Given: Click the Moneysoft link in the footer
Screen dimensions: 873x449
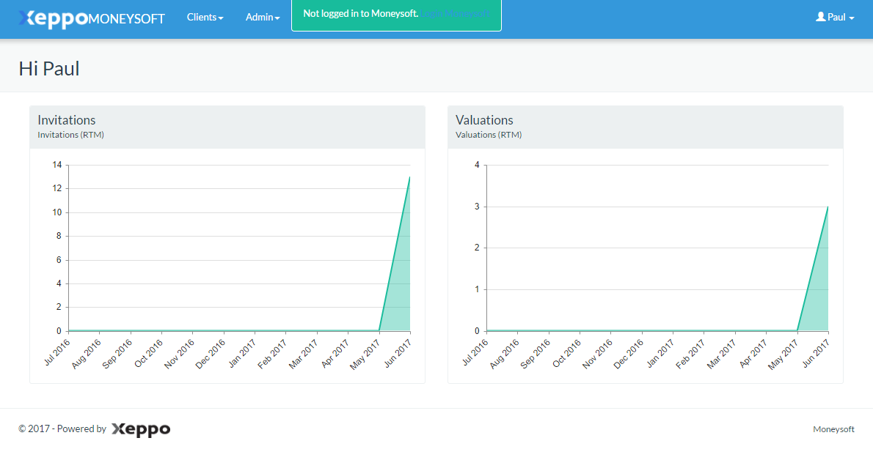Looking at the screenshot, I should (833, 429).
